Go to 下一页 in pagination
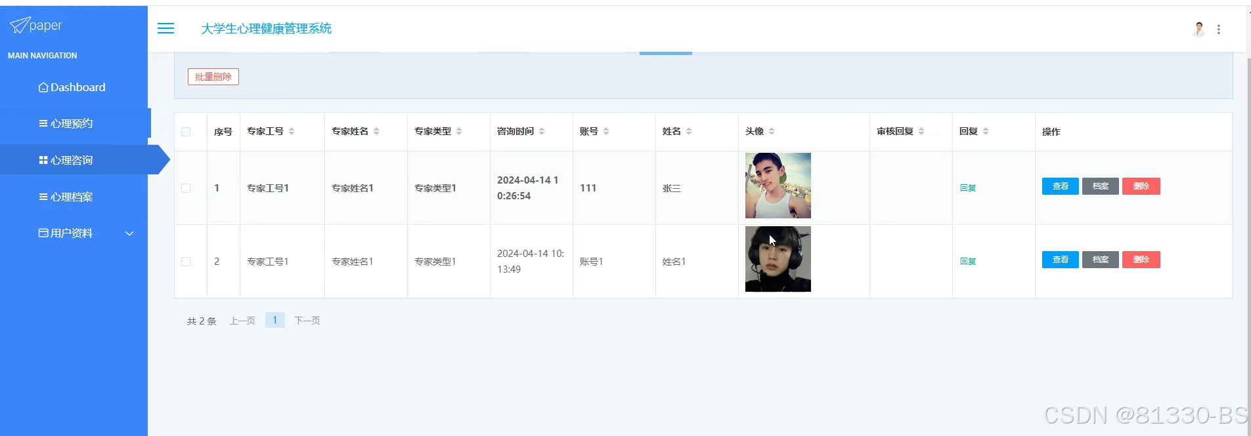 tap(307, 321)
